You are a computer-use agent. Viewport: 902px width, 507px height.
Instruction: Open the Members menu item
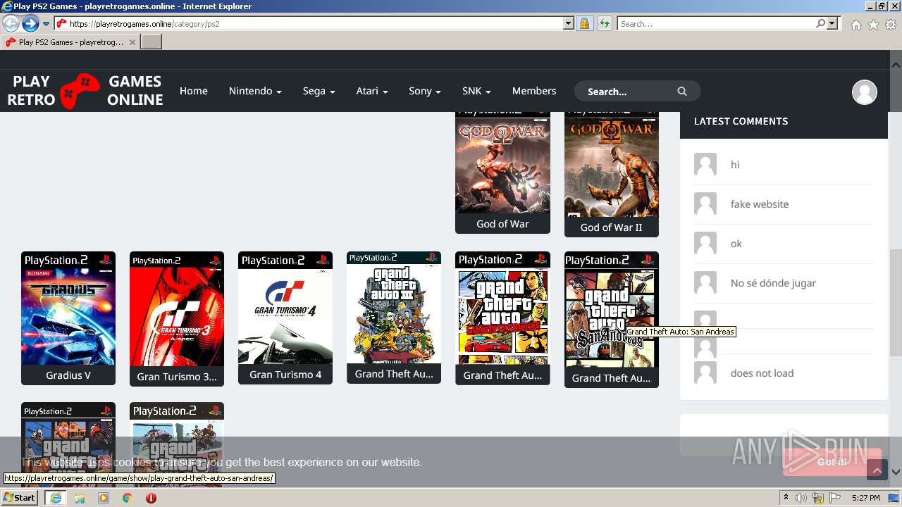(x=534, y=91)
